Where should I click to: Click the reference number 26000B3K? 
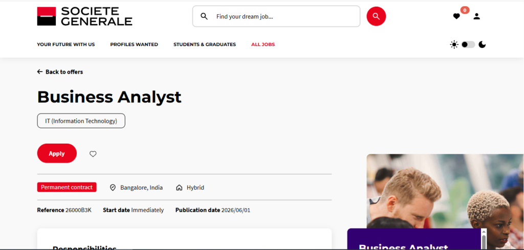[78, 210]
